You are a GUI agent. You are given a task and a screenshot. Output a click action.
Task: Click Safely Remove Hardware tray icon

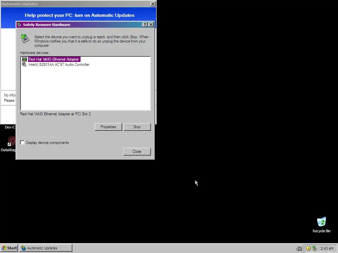click(314, 248)
